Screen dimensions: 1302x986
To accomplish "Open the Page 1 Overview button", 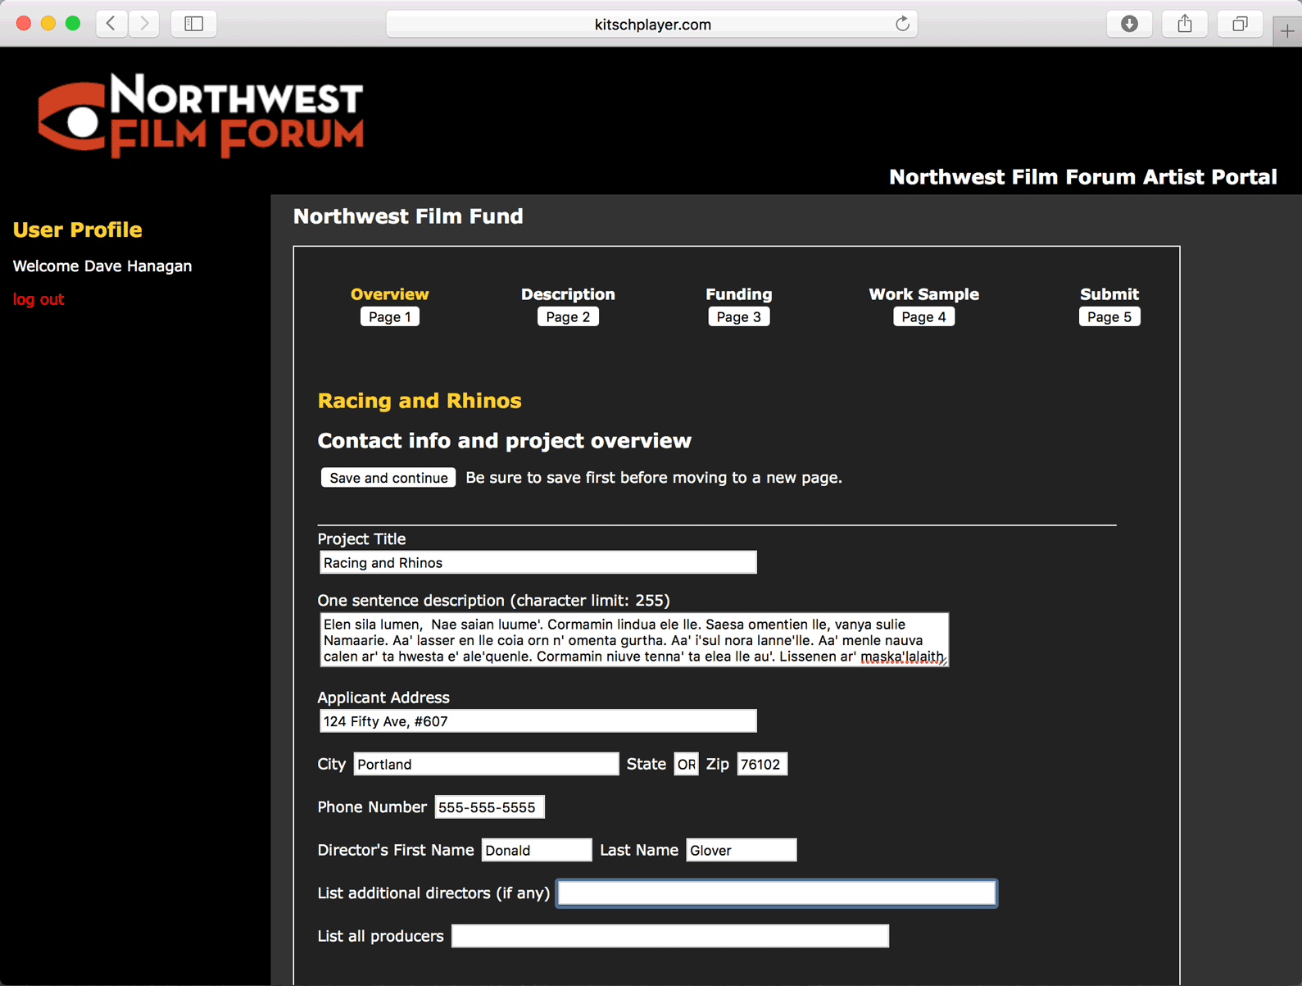I will (390, 317).
